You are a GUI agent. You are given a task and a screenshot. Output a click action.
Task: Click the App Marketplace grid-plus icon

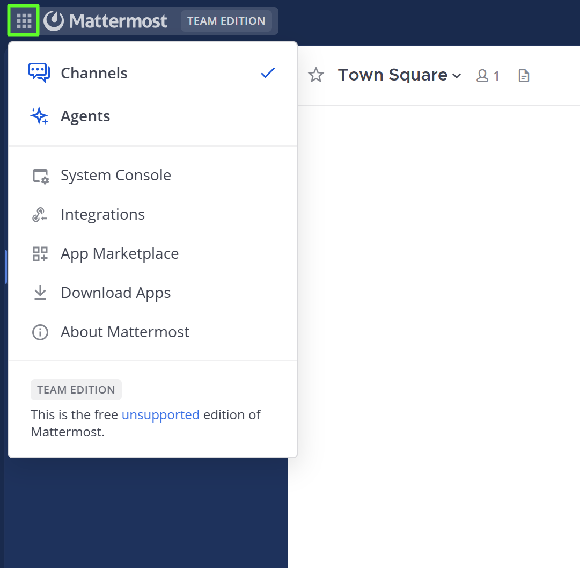(x=40, y=254)
